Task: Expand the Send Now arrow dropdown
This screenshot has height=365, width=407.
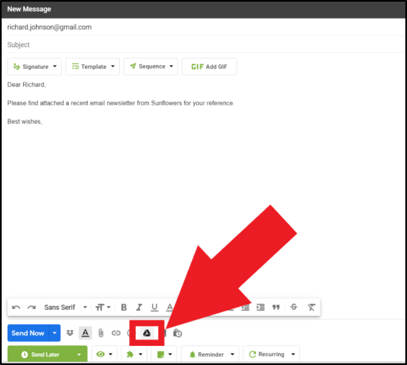Action: [x=55, y=333]
